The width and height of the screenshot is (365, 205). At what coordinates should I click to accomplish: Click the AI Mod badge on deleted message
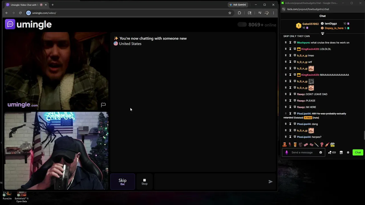coord(308,118)
